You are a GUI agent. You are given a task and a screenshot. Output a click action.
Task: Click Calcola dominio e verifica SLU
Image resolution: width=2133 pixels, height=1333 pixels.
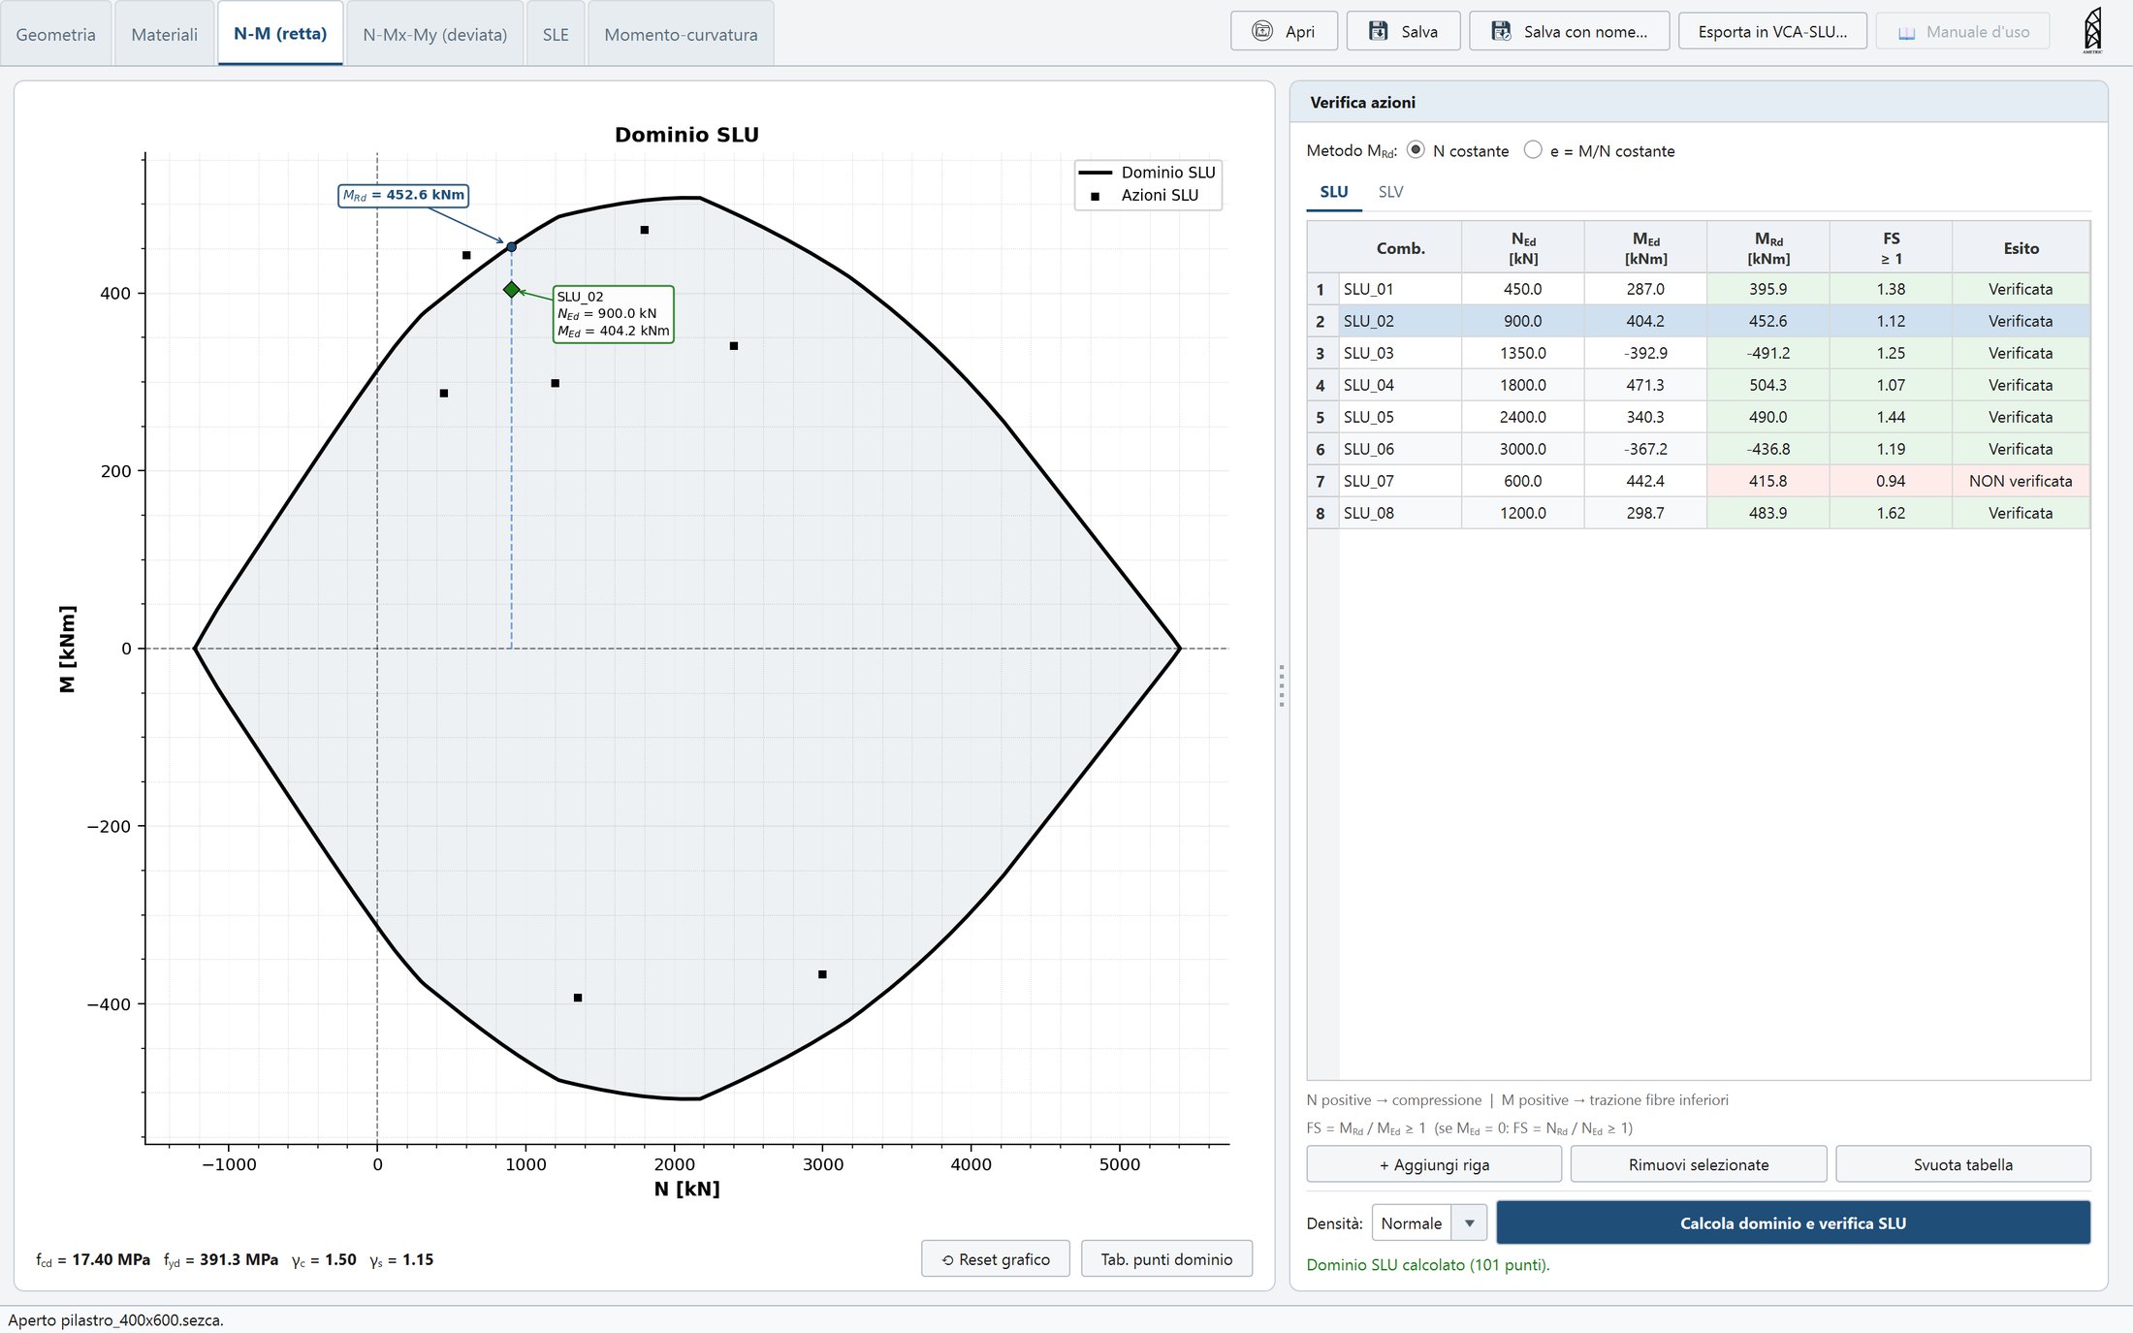click(x=1793, y=1223)
